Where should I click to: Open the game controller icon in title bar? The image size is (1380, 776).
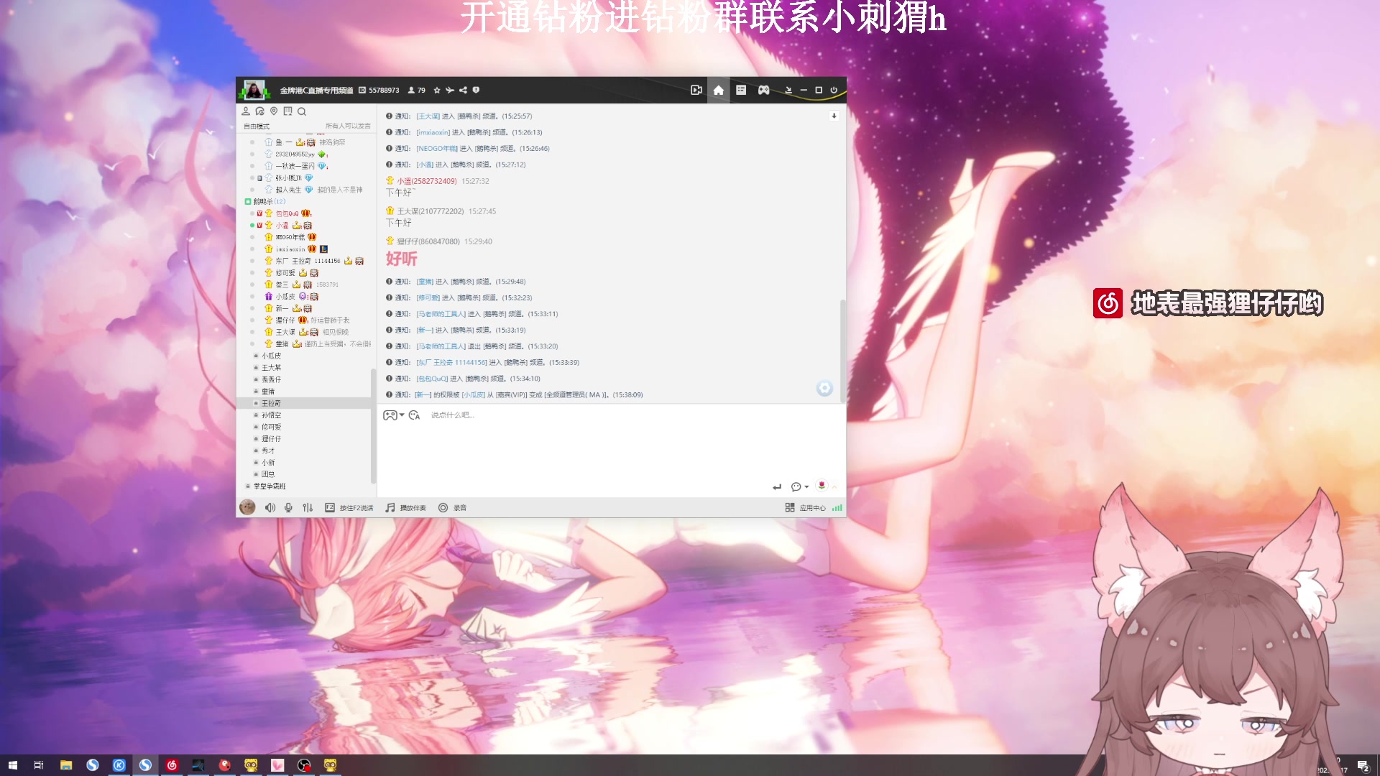click(x=763, y=90)
